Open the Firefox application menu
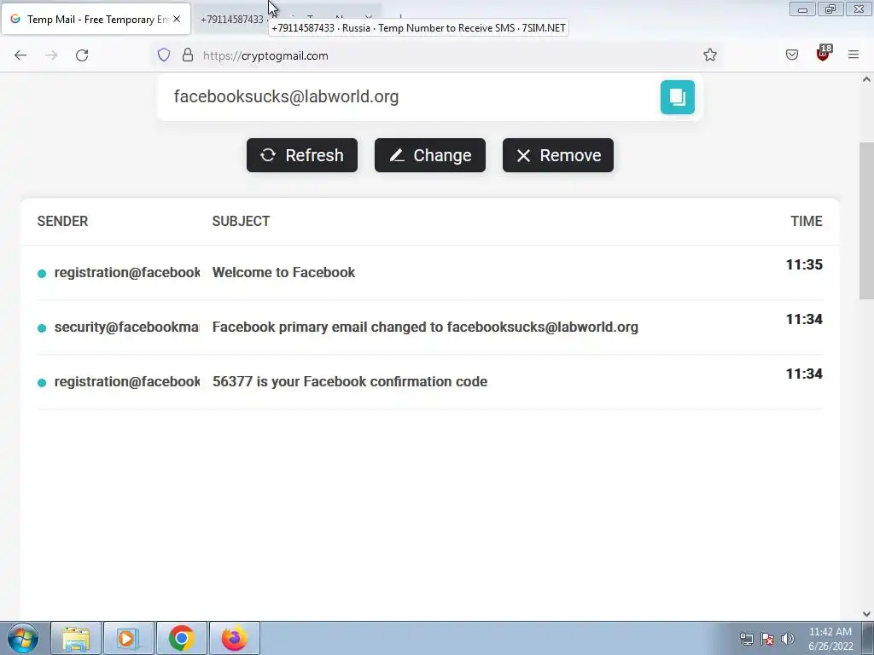The image size is (874, 655). pyautogui.click(x=854, y=55)
